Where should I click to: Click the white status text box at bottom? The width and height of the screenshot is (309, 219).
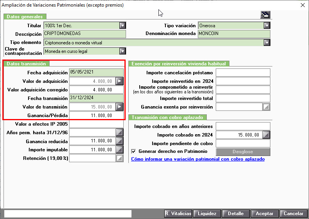pos(68,214)
